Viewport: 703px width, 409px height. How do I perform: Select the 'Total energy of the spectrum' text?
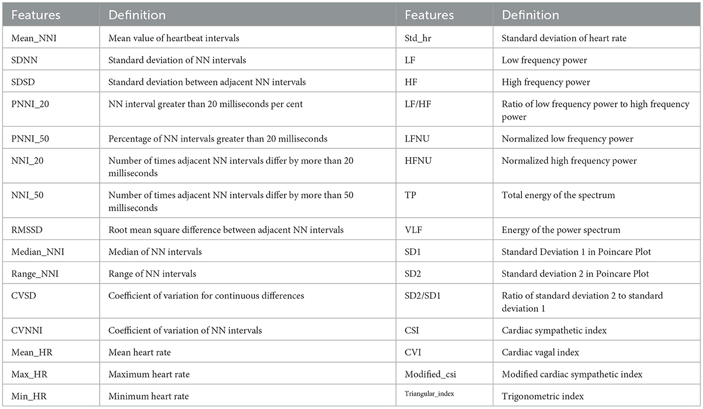558,196
